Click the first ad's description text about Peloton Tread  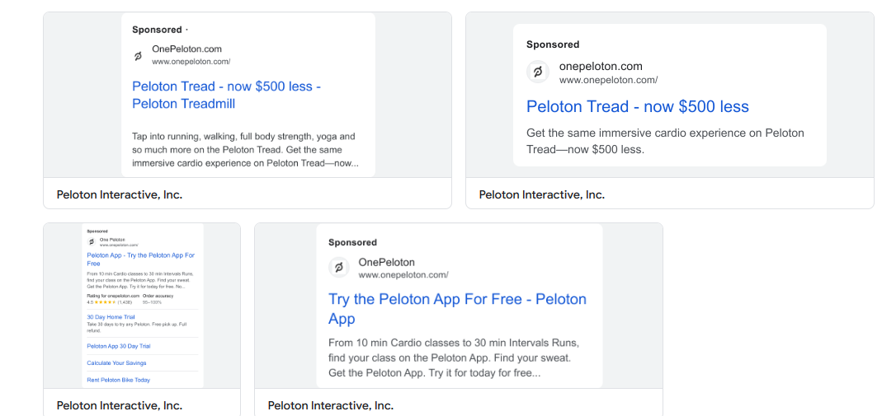click(244, 149)
